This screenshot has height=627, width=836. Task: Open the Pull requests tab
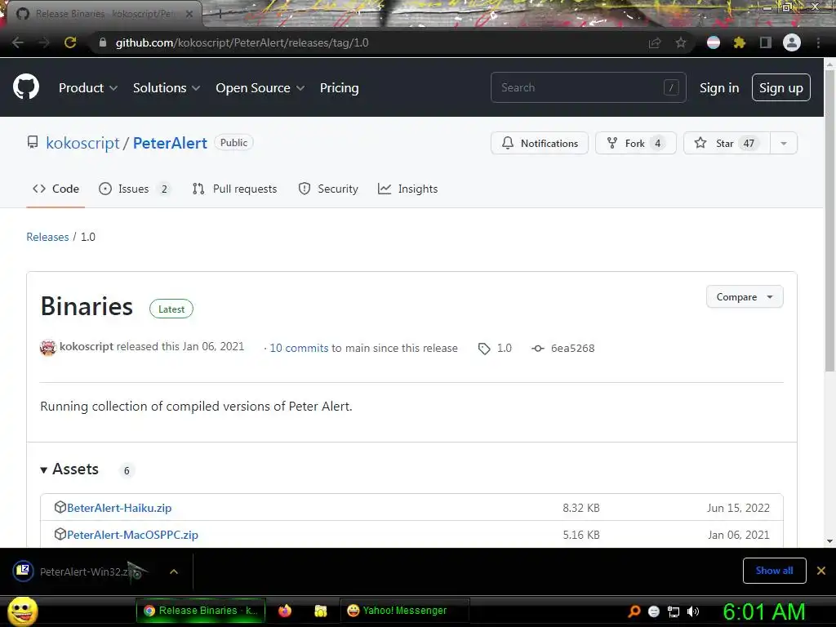pos(234,189)
